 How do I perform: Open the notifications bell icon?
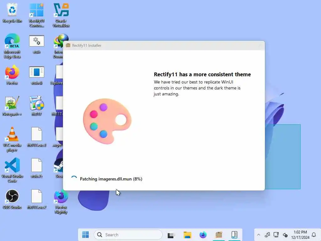[x=314, y=235]
